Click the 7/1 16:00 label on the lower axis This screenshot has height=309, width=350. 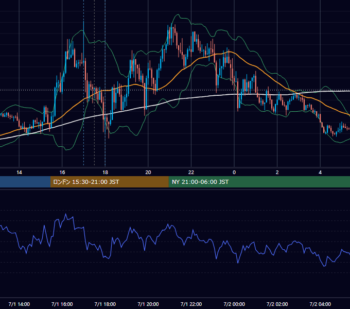62,304
